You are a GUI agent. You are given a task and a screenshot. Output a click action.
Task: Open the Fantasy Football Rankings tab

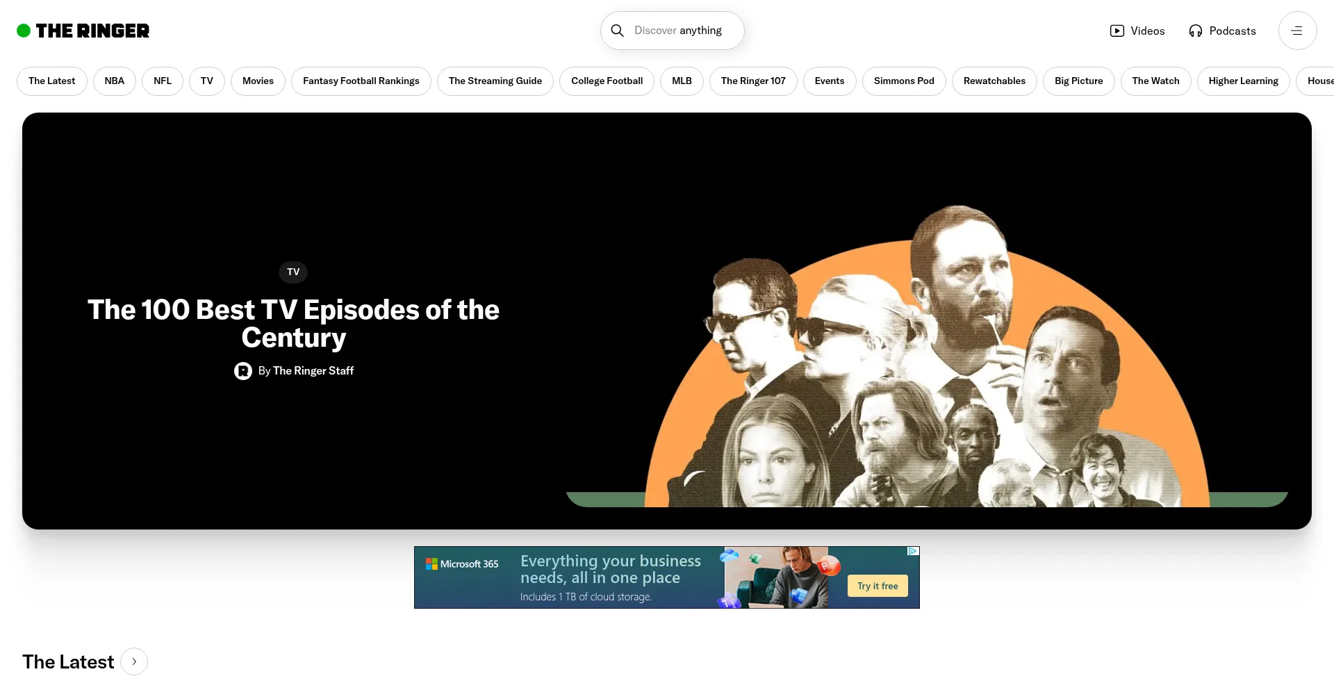pyautogui.click(x=361, y=81)
